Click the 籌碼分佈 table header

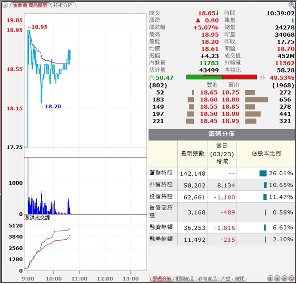[222, 134]
